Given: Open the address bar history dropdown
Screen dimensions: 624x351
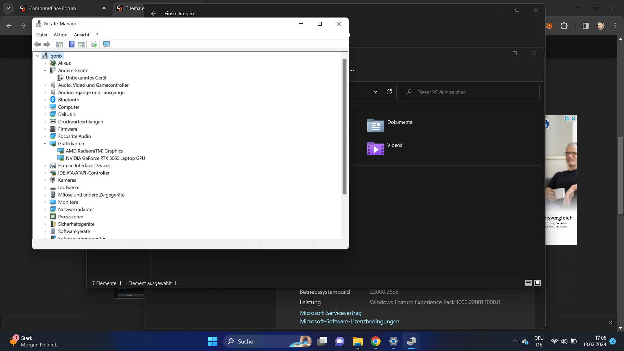Looking at the screenshot, I should point(375,92).
